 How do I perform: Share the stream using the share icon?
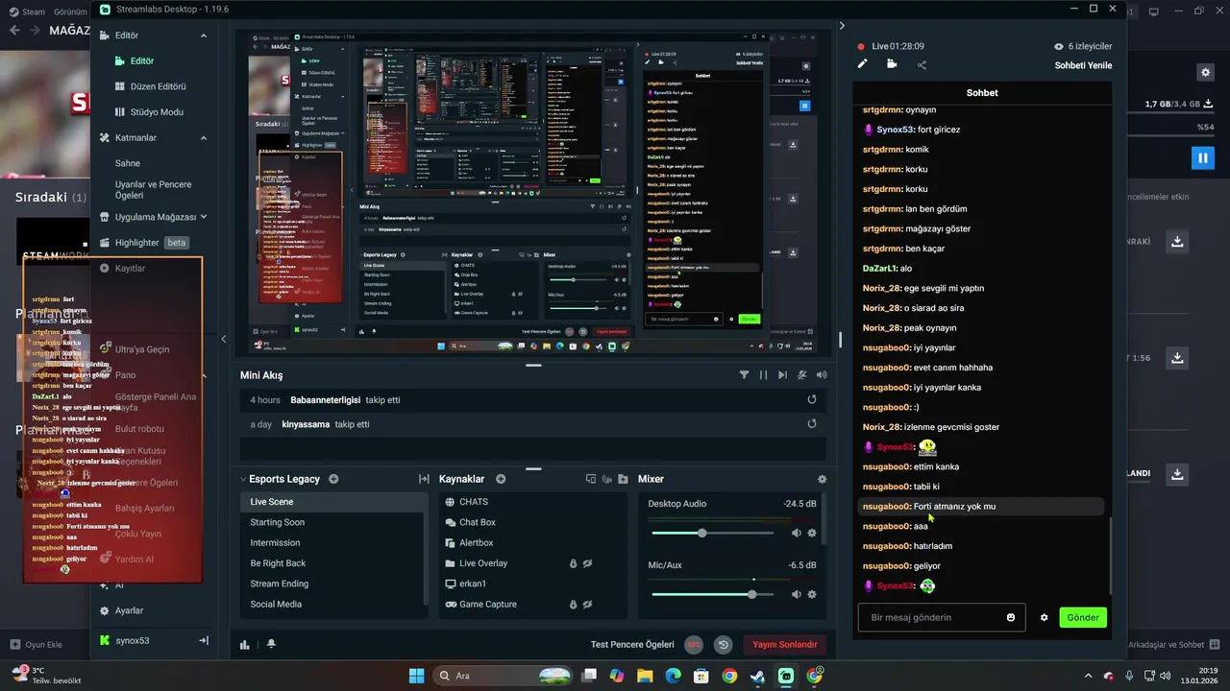coord(922,64)
